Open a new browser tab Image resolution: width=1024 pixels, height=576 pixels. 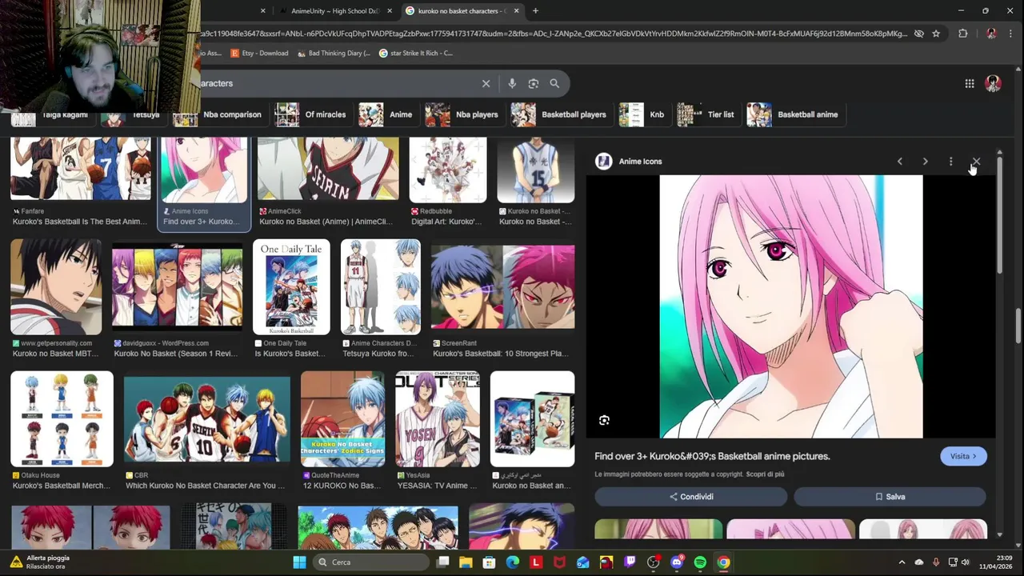tap(535, 11)
